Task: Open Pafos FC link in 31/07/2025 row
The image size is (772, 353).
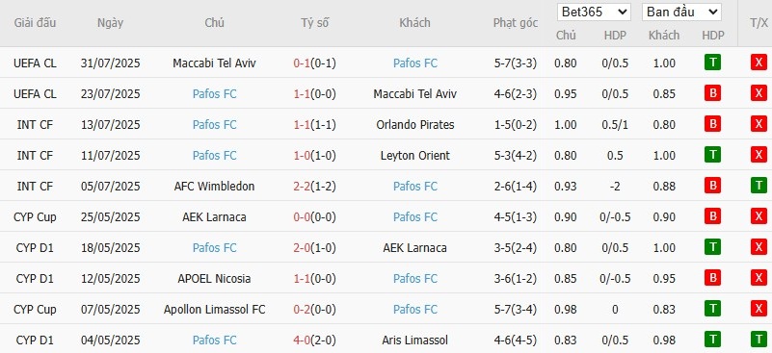Action: tap(415, 63)
